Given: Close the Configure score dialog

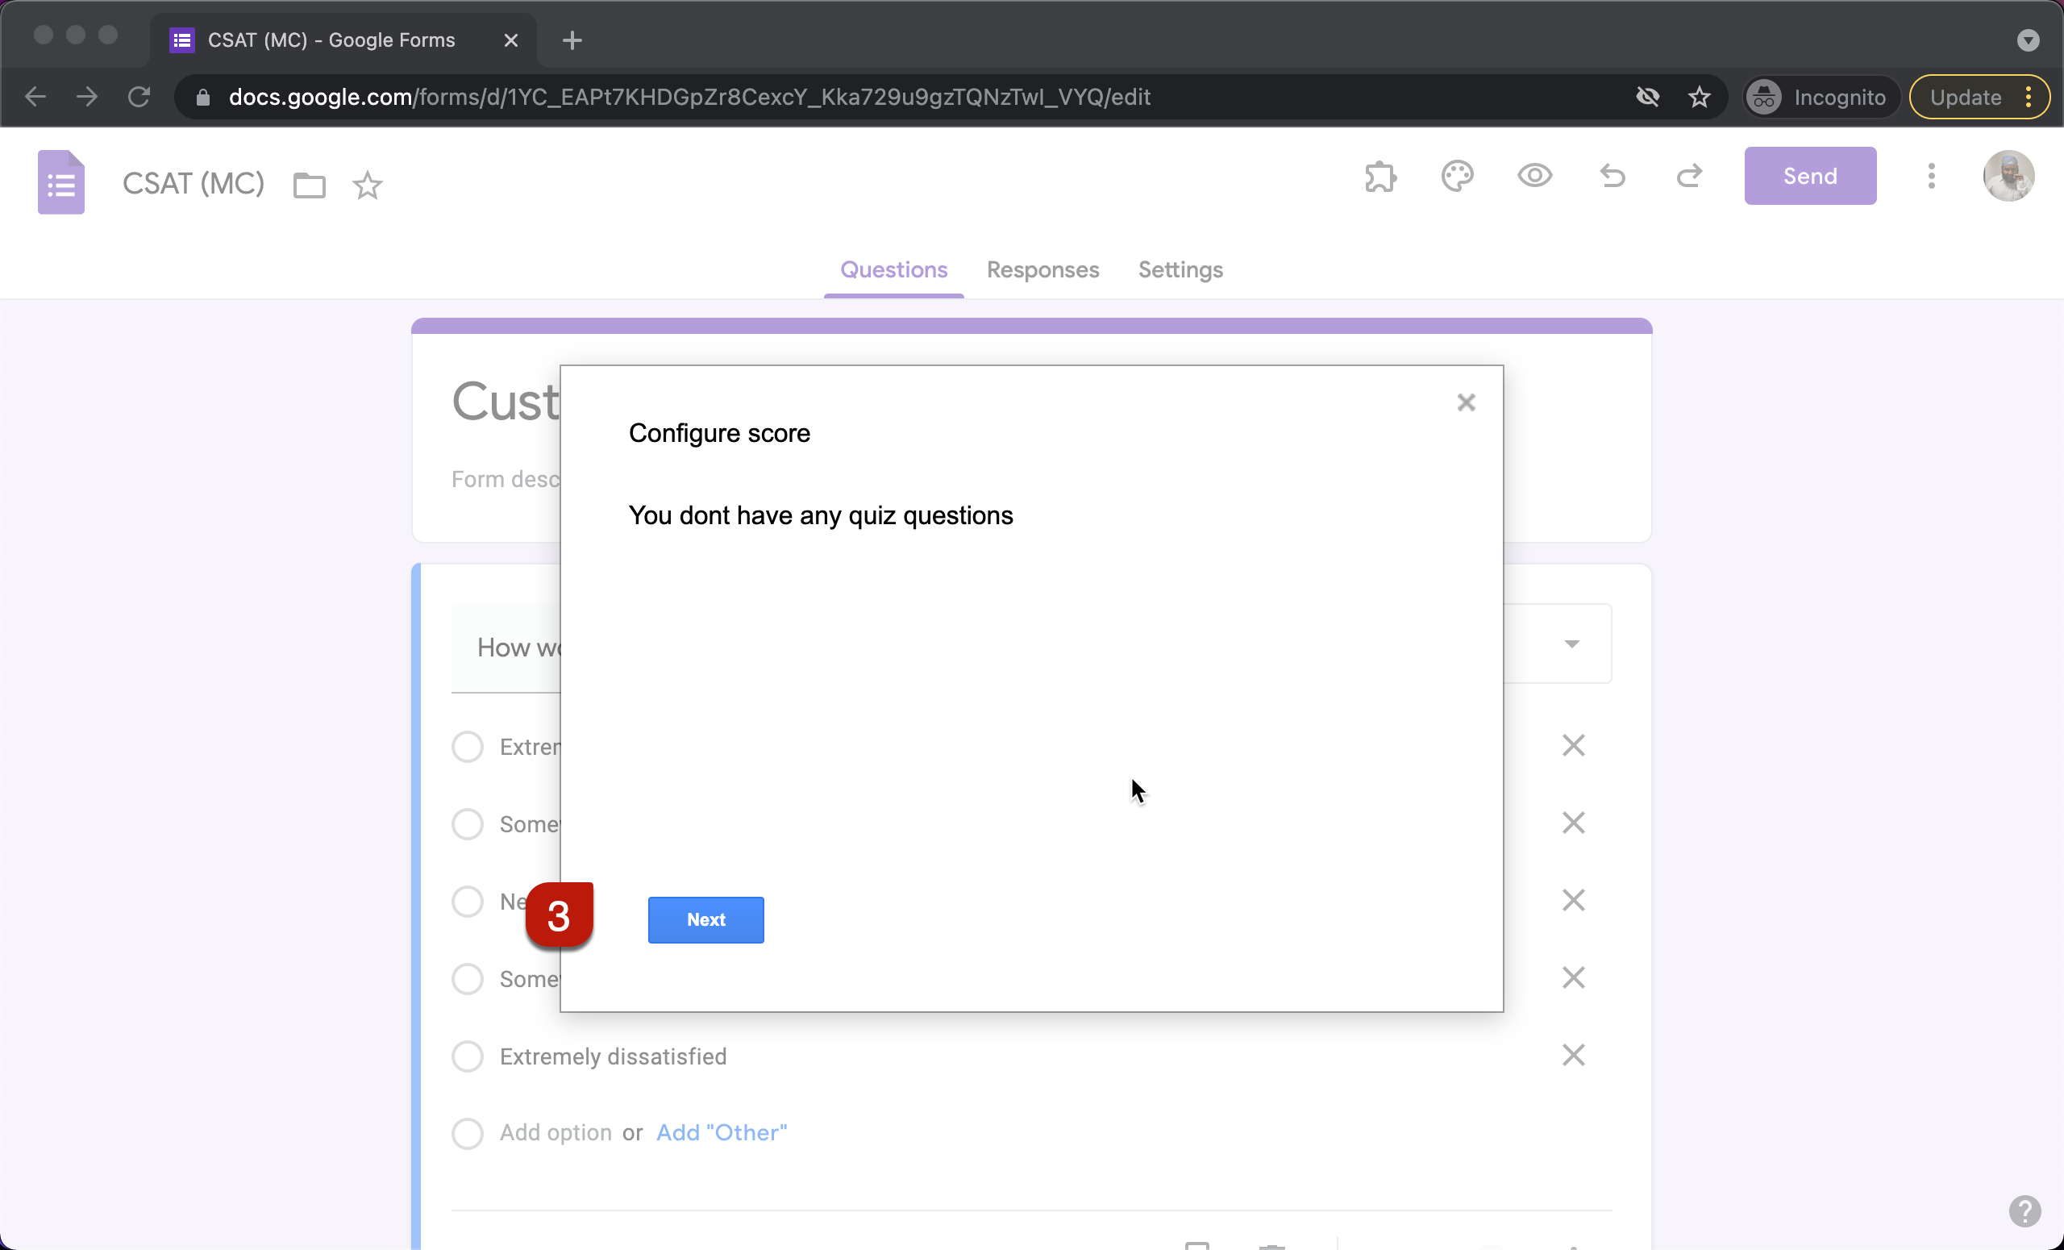Looking at the screenshot, I should tap(1465, 403).
